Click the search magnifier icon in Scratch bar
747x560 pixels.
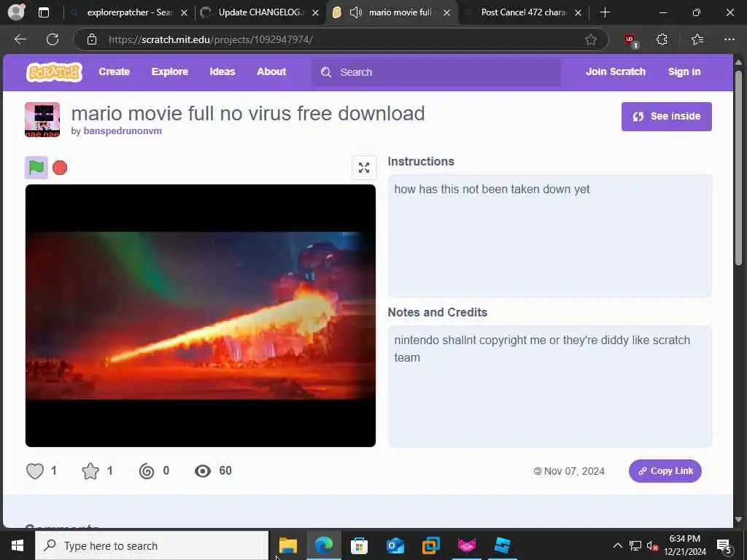tap(326, 72)
